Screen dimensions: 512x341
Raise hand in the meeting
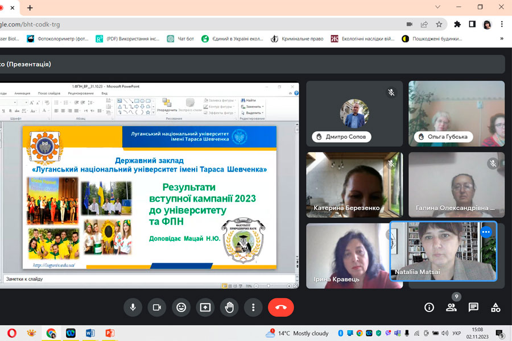point(229,307)
